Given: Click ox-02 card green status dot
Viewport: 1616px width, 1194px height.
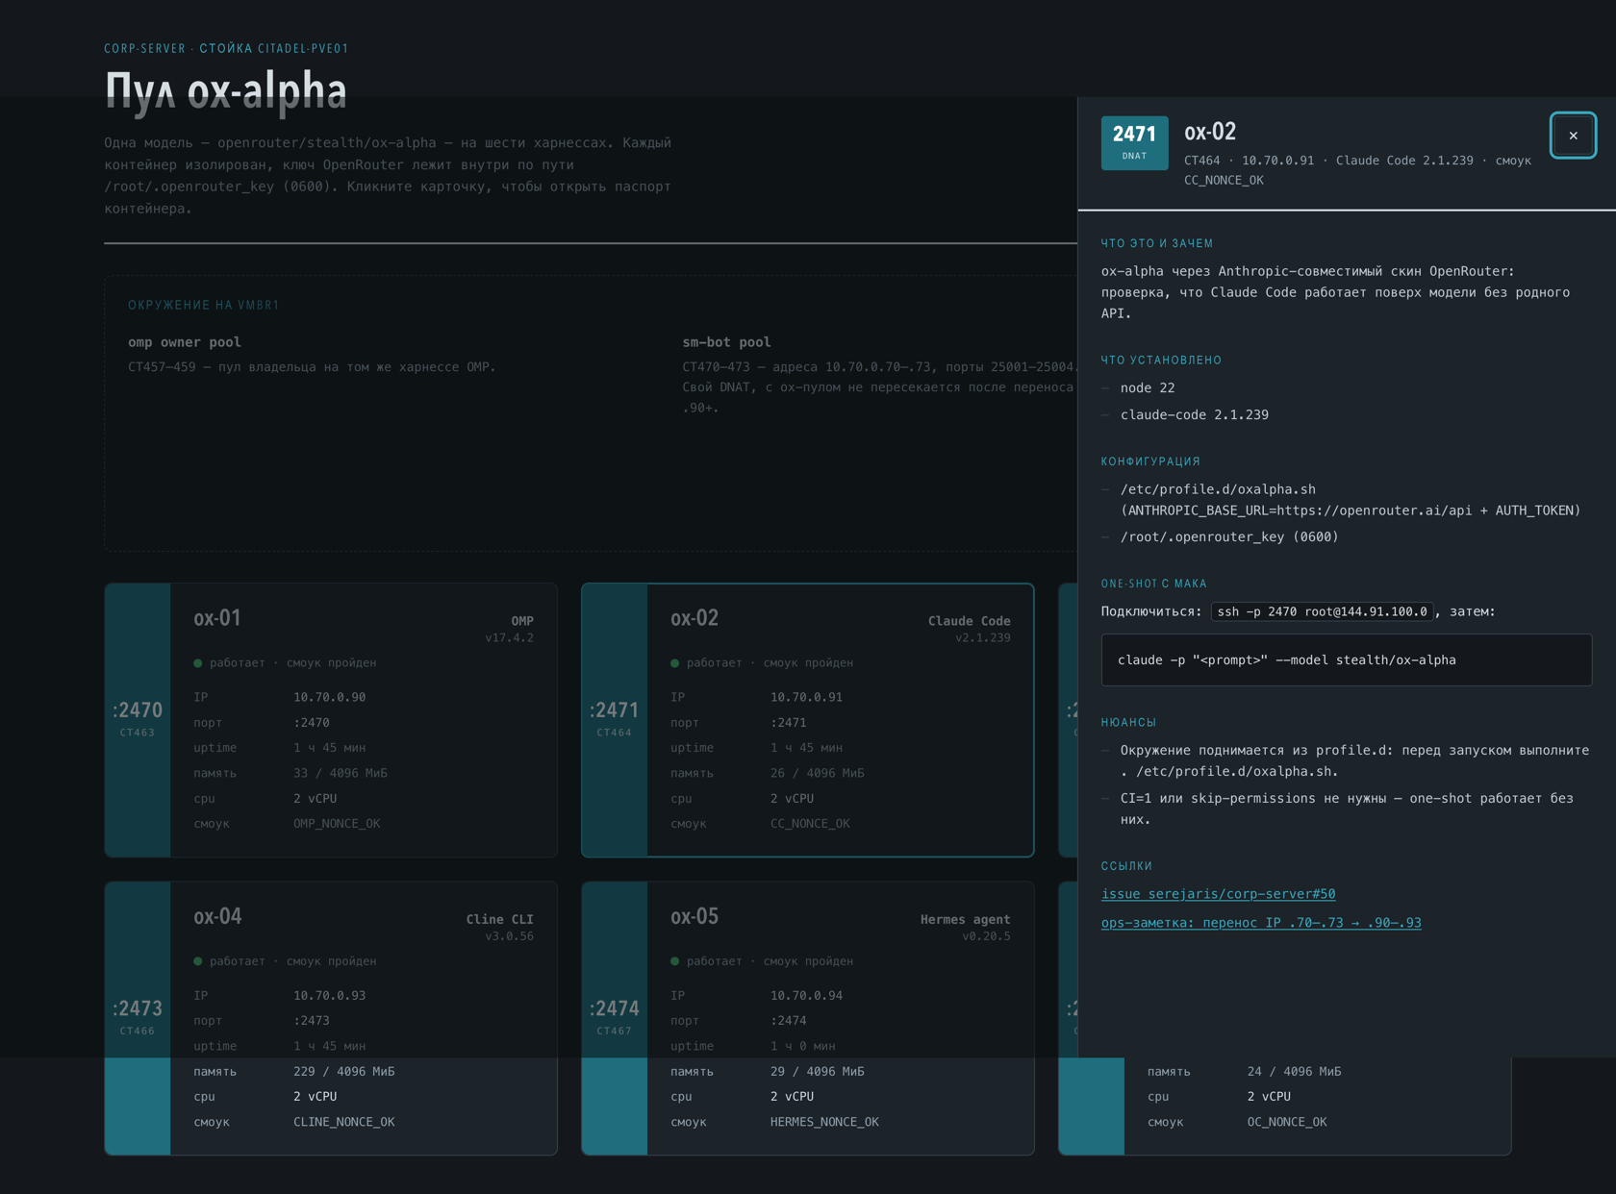Looking at the screenshot, I should (x=675, y=663).
